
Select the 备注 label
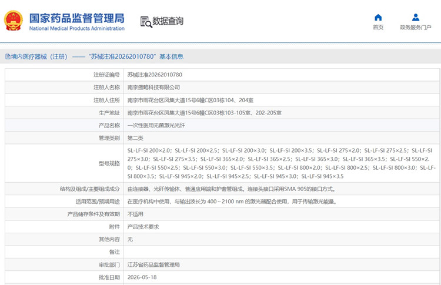(115, 252)
